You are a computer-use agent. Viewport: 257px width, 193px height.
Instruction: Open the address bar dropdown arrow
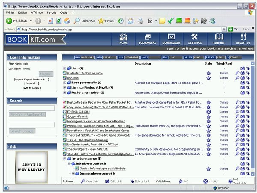224,29
